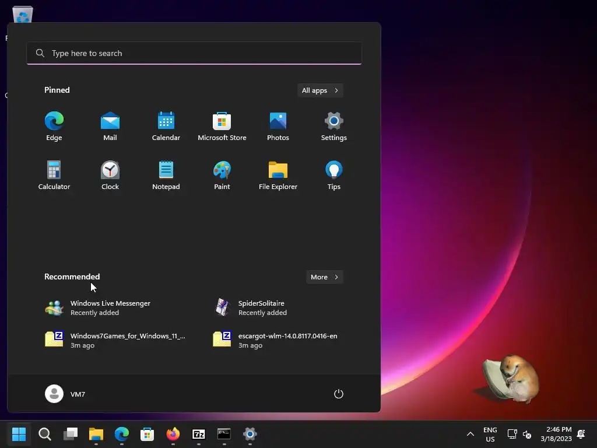Open Settings from the pinned apps
This screenshot has width=597, height=448.
coord(334,127)
